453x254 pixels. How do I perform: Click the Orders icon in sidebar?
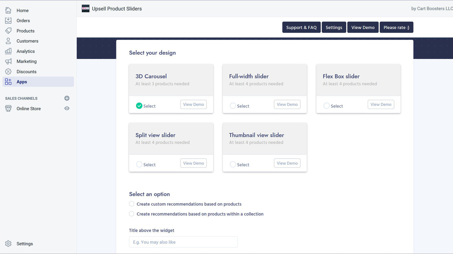pos(8,20)
